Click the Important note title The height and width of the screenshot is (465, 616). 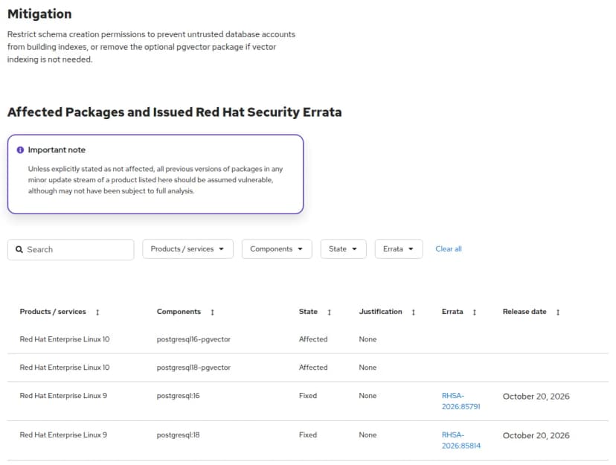point(57,150)
